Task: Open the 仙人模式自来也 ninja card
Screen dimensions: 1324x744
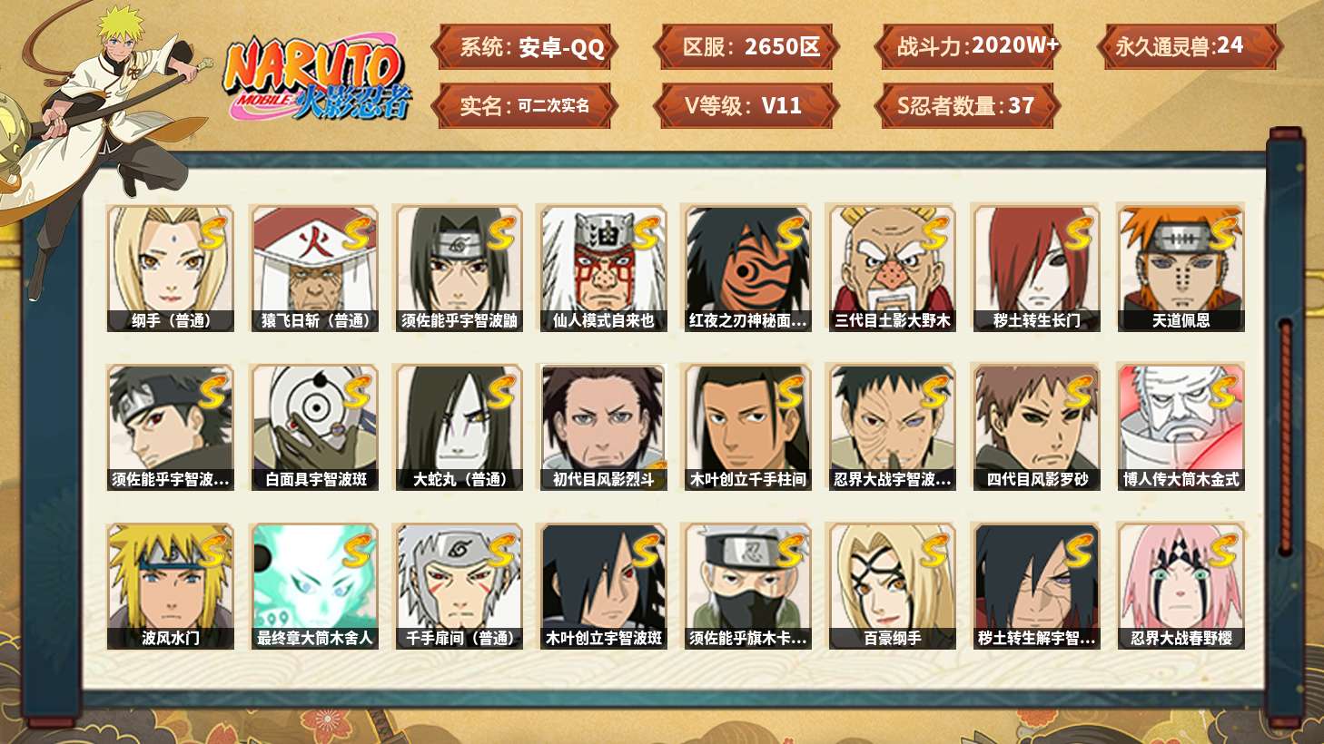Action: (603, 269)
